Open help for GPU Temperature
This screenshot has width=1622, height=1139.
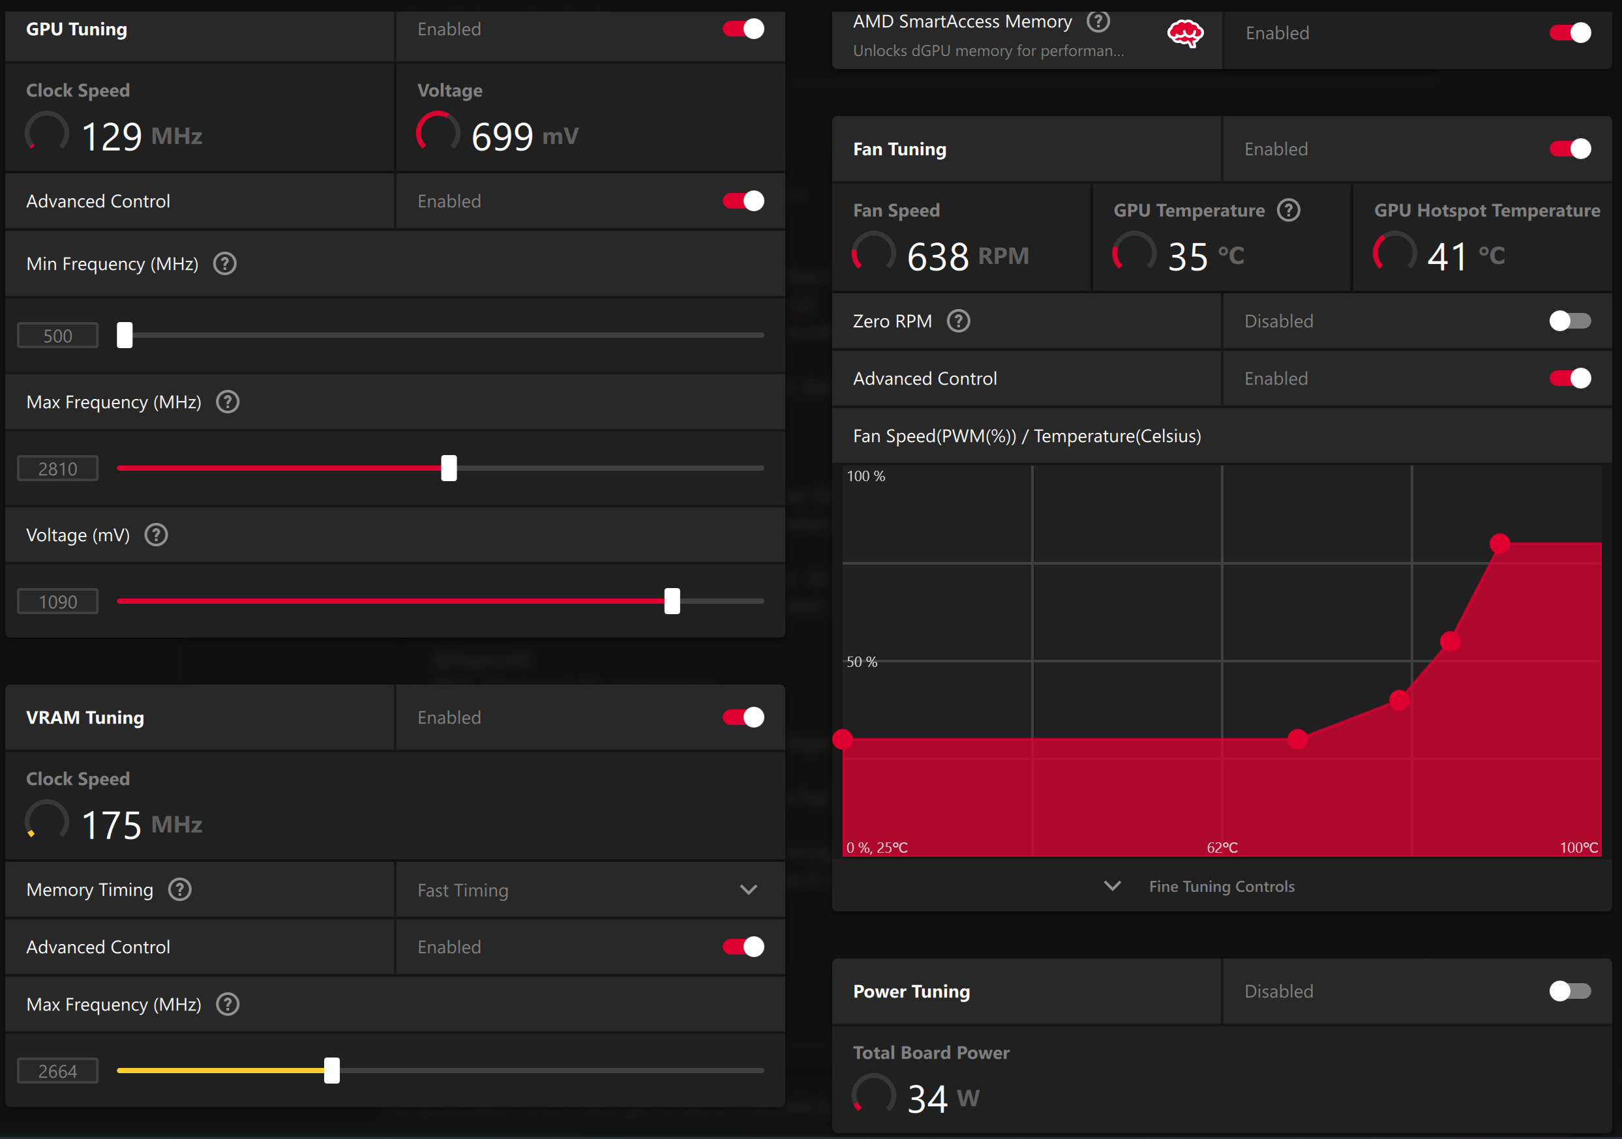click(1289, 211)
